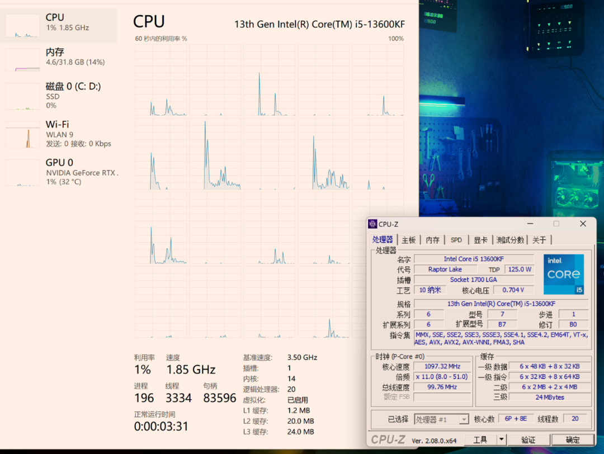Click the core count value 6P + 8E
The width and height of the screenshot is (604, 454).
point(516,419)
